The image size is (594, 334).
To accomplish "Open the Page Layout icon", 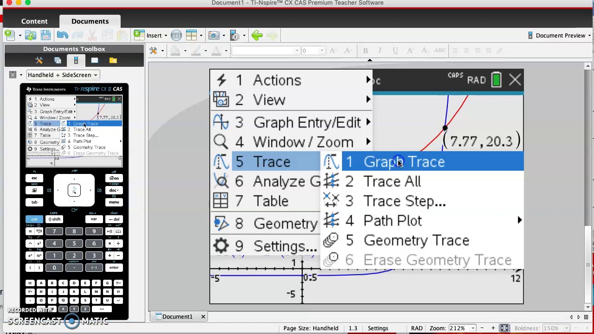I will pos(191,35).
